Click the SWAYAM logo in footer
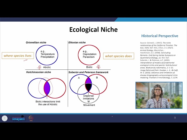Viewport: 187px width, 140px height. (x=18, y=118)
